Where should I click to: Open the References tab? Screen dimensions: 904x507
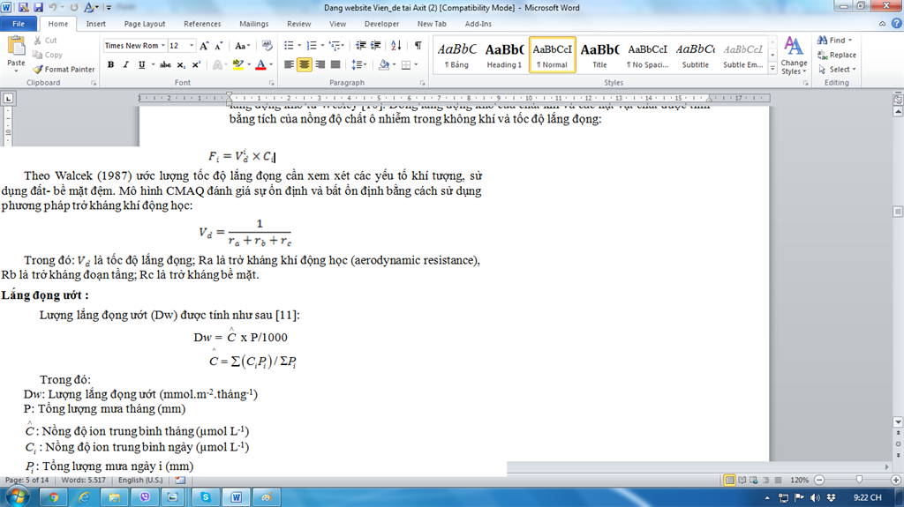point(202,24)
